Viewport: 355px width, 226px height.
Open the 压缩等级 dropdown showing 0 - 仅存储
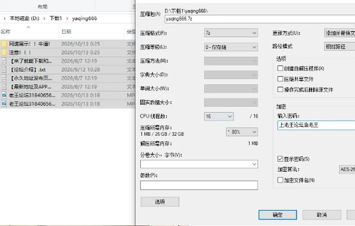[x=231, y=47]
